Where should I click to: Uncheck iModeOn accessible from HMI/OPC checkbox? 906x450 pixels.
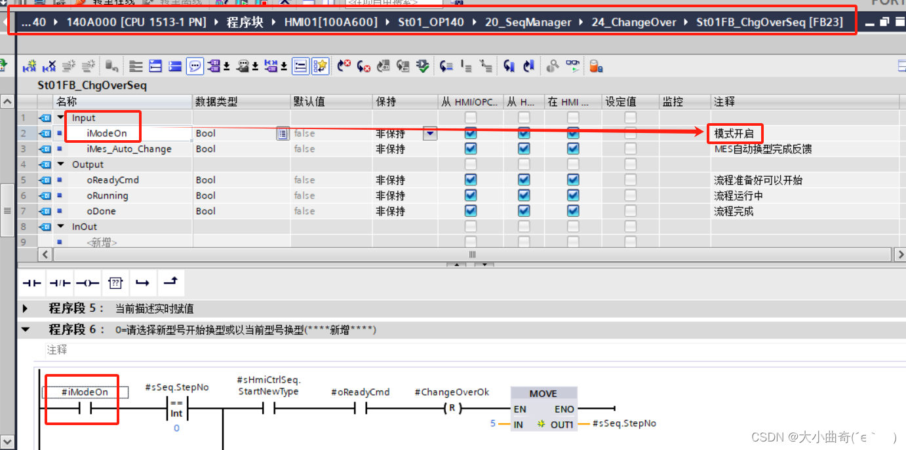(470, 133)
